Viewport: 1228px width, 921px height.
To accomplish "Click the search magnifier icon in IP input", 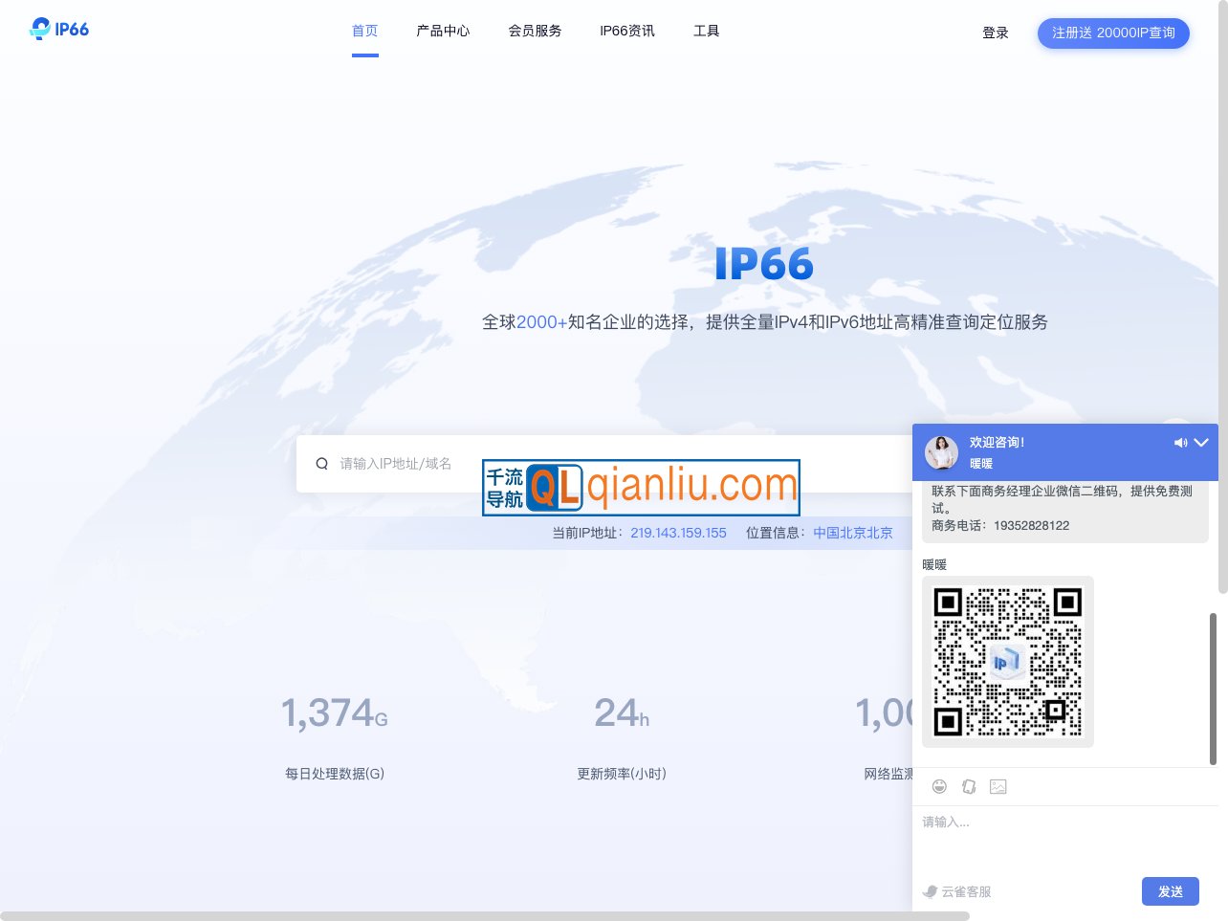I will point(322,463).
